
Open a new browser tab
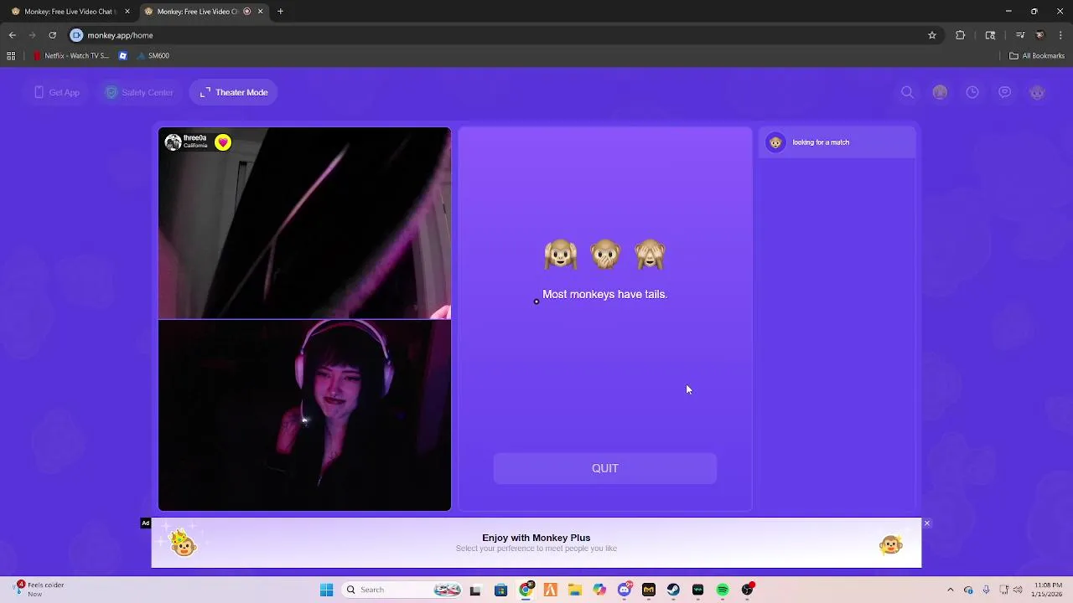[280, 12]
